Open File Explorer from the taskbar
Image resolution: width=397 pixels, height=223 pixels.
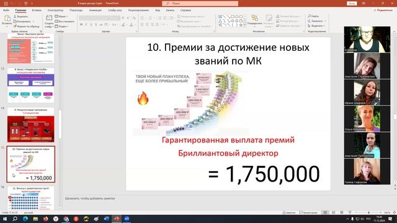(35, 219)
